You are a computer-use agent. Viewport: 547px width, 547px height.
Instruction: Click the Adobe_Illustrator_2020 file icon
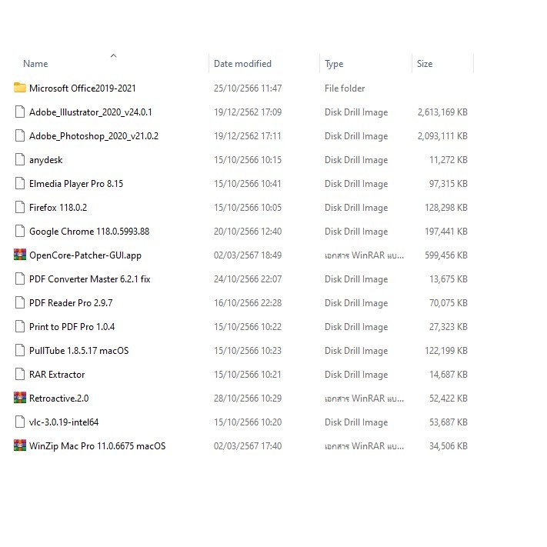click(20, 112)
